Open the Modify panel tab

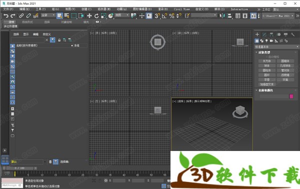tap(264, 34)
